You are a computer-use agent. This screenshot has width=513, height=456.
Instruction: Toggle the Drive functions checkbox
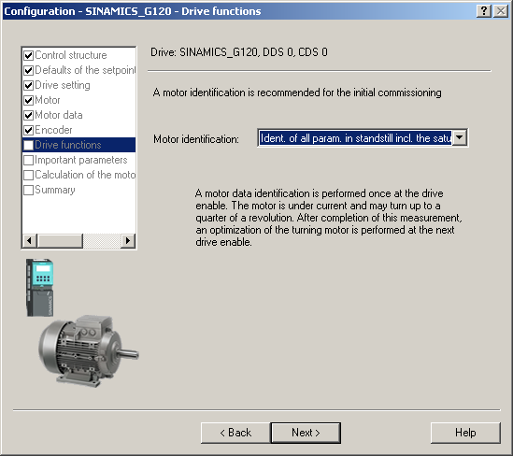coord(29,145)
